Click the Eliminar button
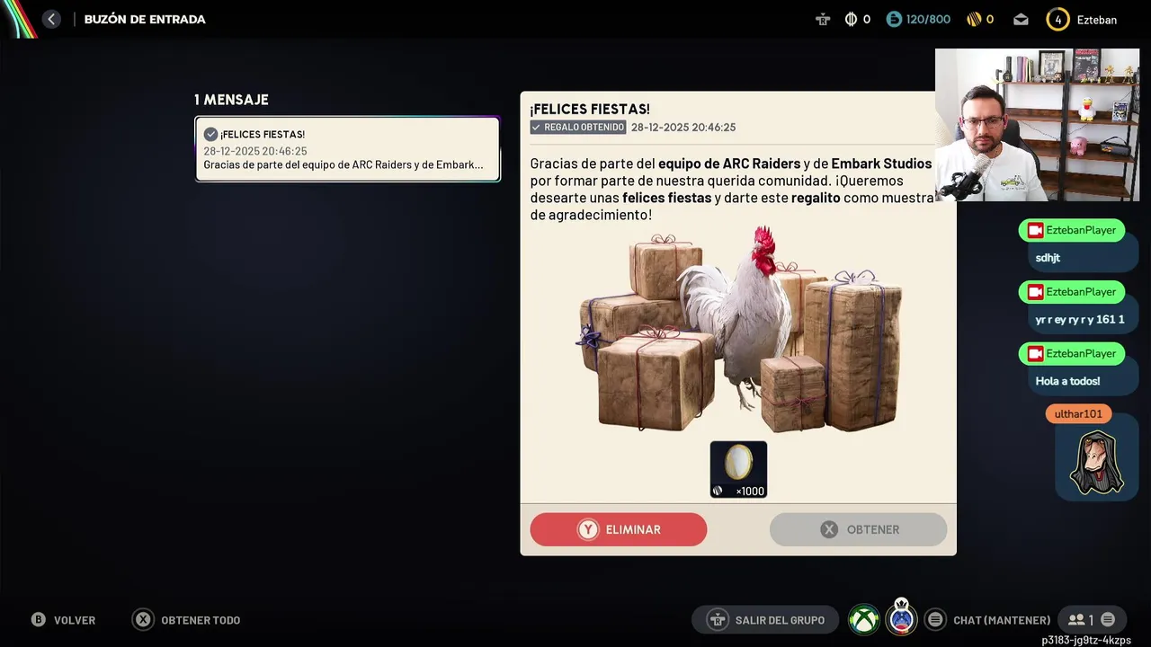The height and width of the screenshot is (647, 1151). pyautogui.click(x=618, y=529)
